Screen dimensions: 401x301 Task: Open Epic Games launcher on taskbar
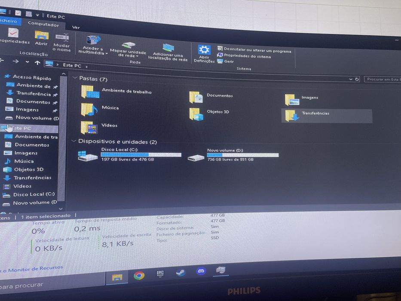(x=160, y=273)
